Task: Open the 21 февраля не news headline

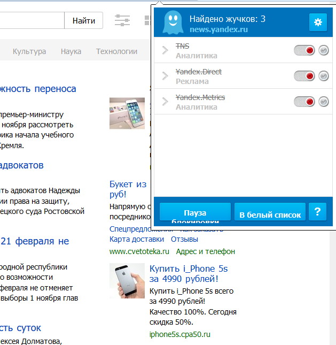Action: point(35,241)
